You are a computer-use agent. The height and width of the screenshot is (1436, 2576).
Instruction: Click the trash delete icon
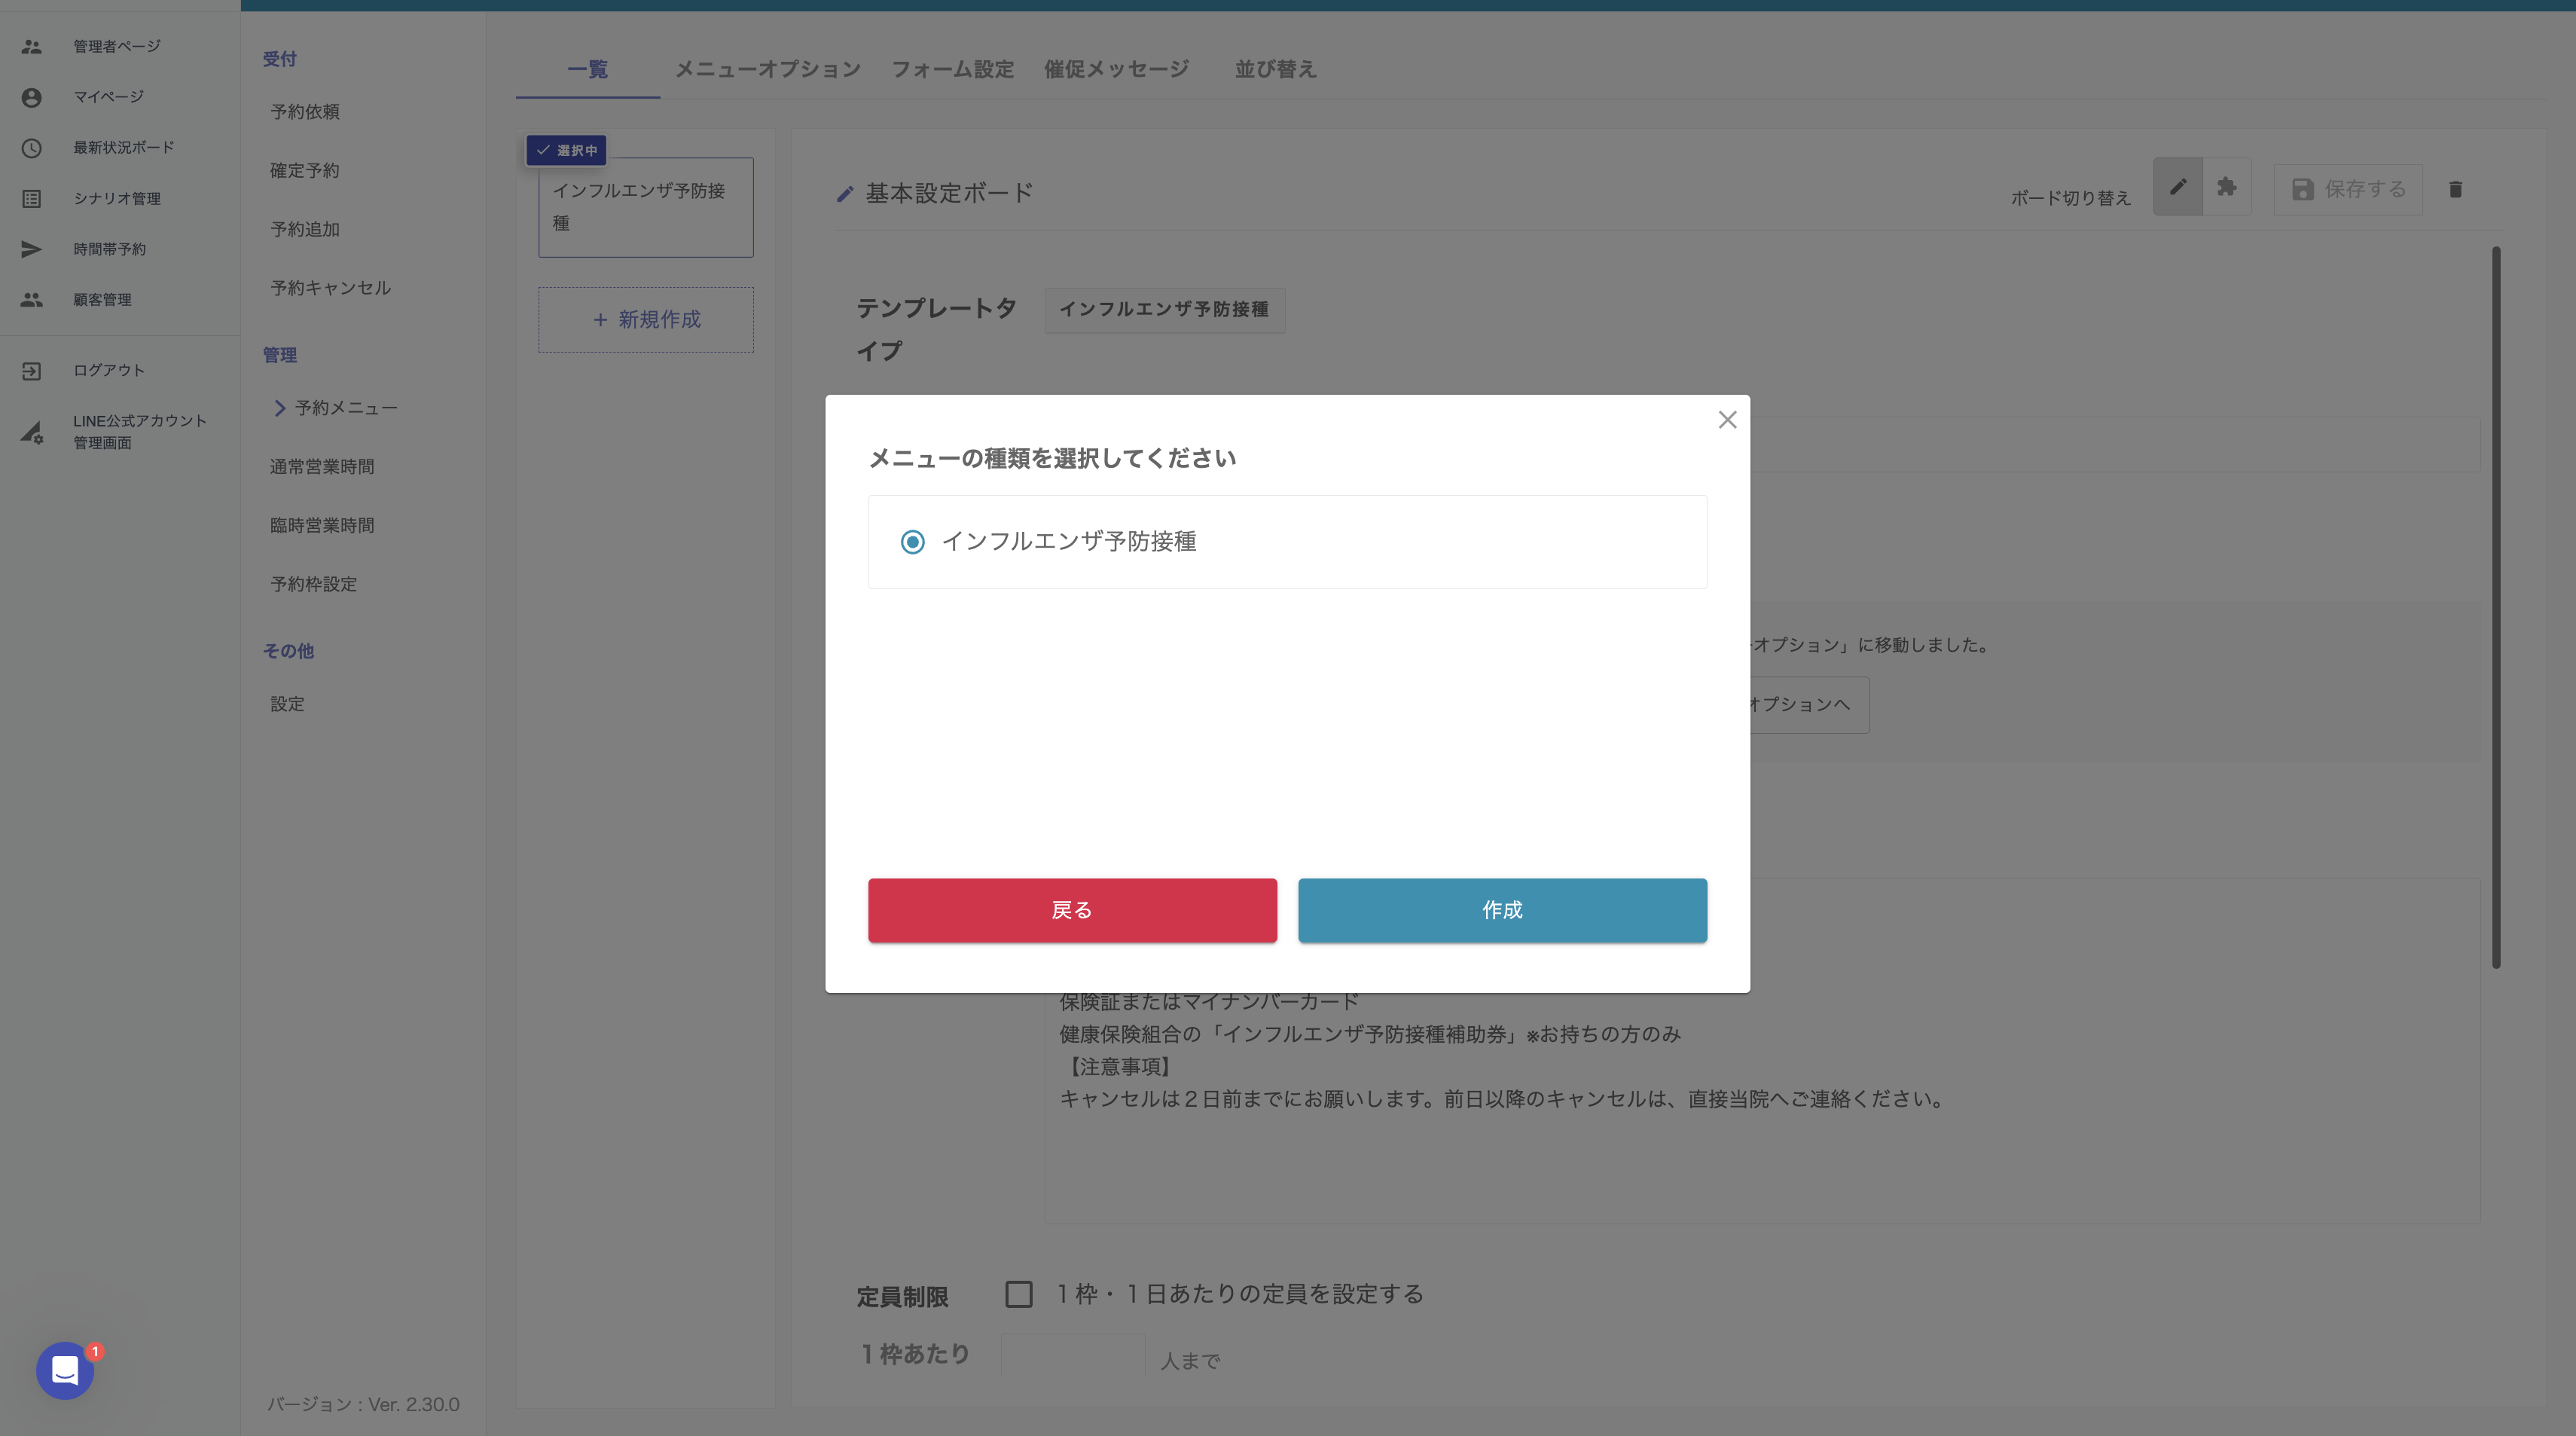point(2455,190)
